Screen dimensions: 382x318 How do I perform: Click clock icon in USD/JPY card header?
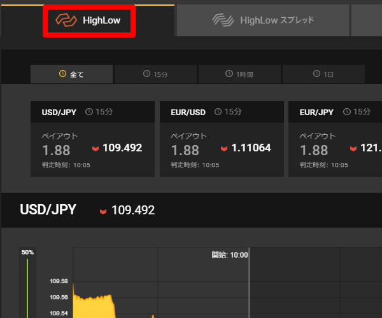tap(89, 112)
